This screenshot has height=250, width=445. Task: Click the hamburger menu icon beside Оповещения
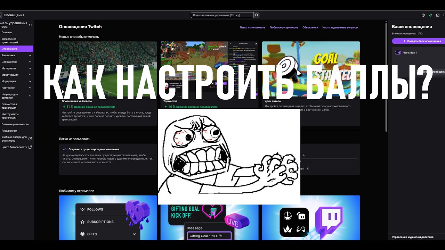click(x=1, y=15)
